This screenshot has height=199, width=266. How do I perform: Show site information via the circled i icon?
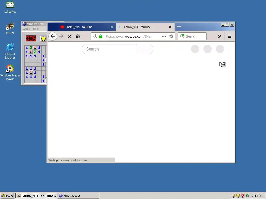point(95,36)
